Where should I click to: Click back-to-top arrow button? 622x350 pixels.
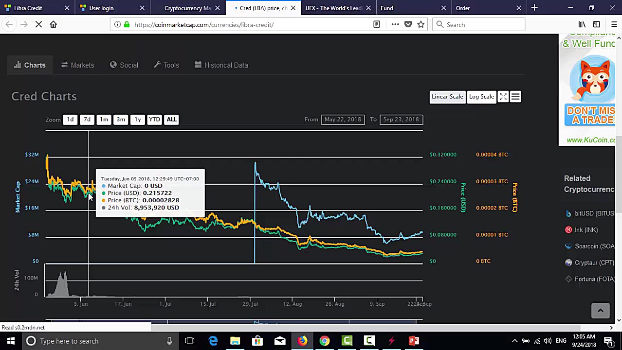click(x=600, y=311)
